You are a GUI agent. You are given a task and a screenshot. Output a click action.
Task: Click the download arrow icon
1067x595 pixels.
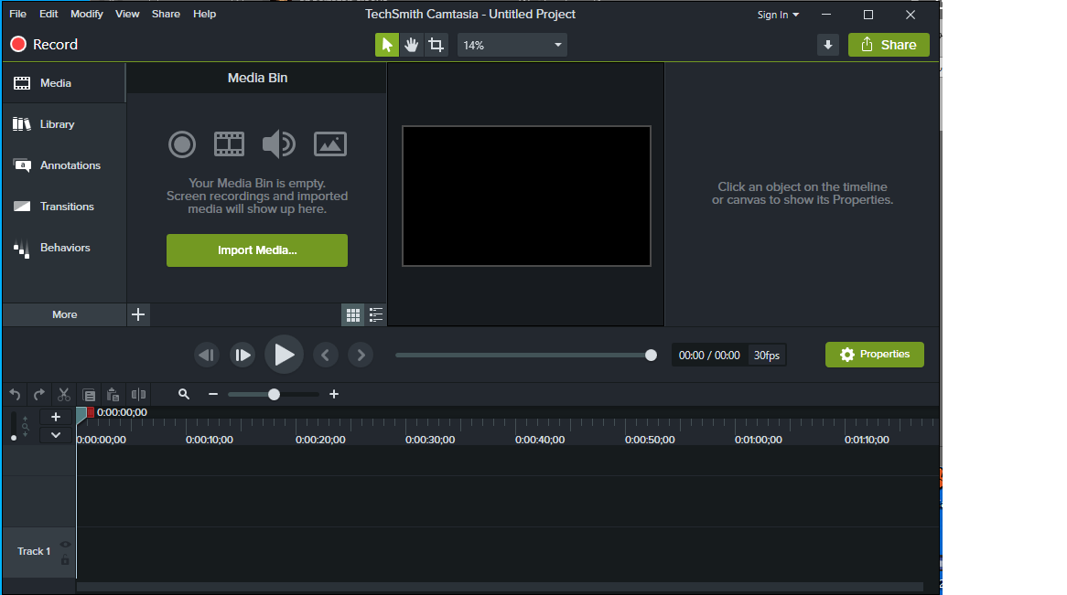[827, 45]
